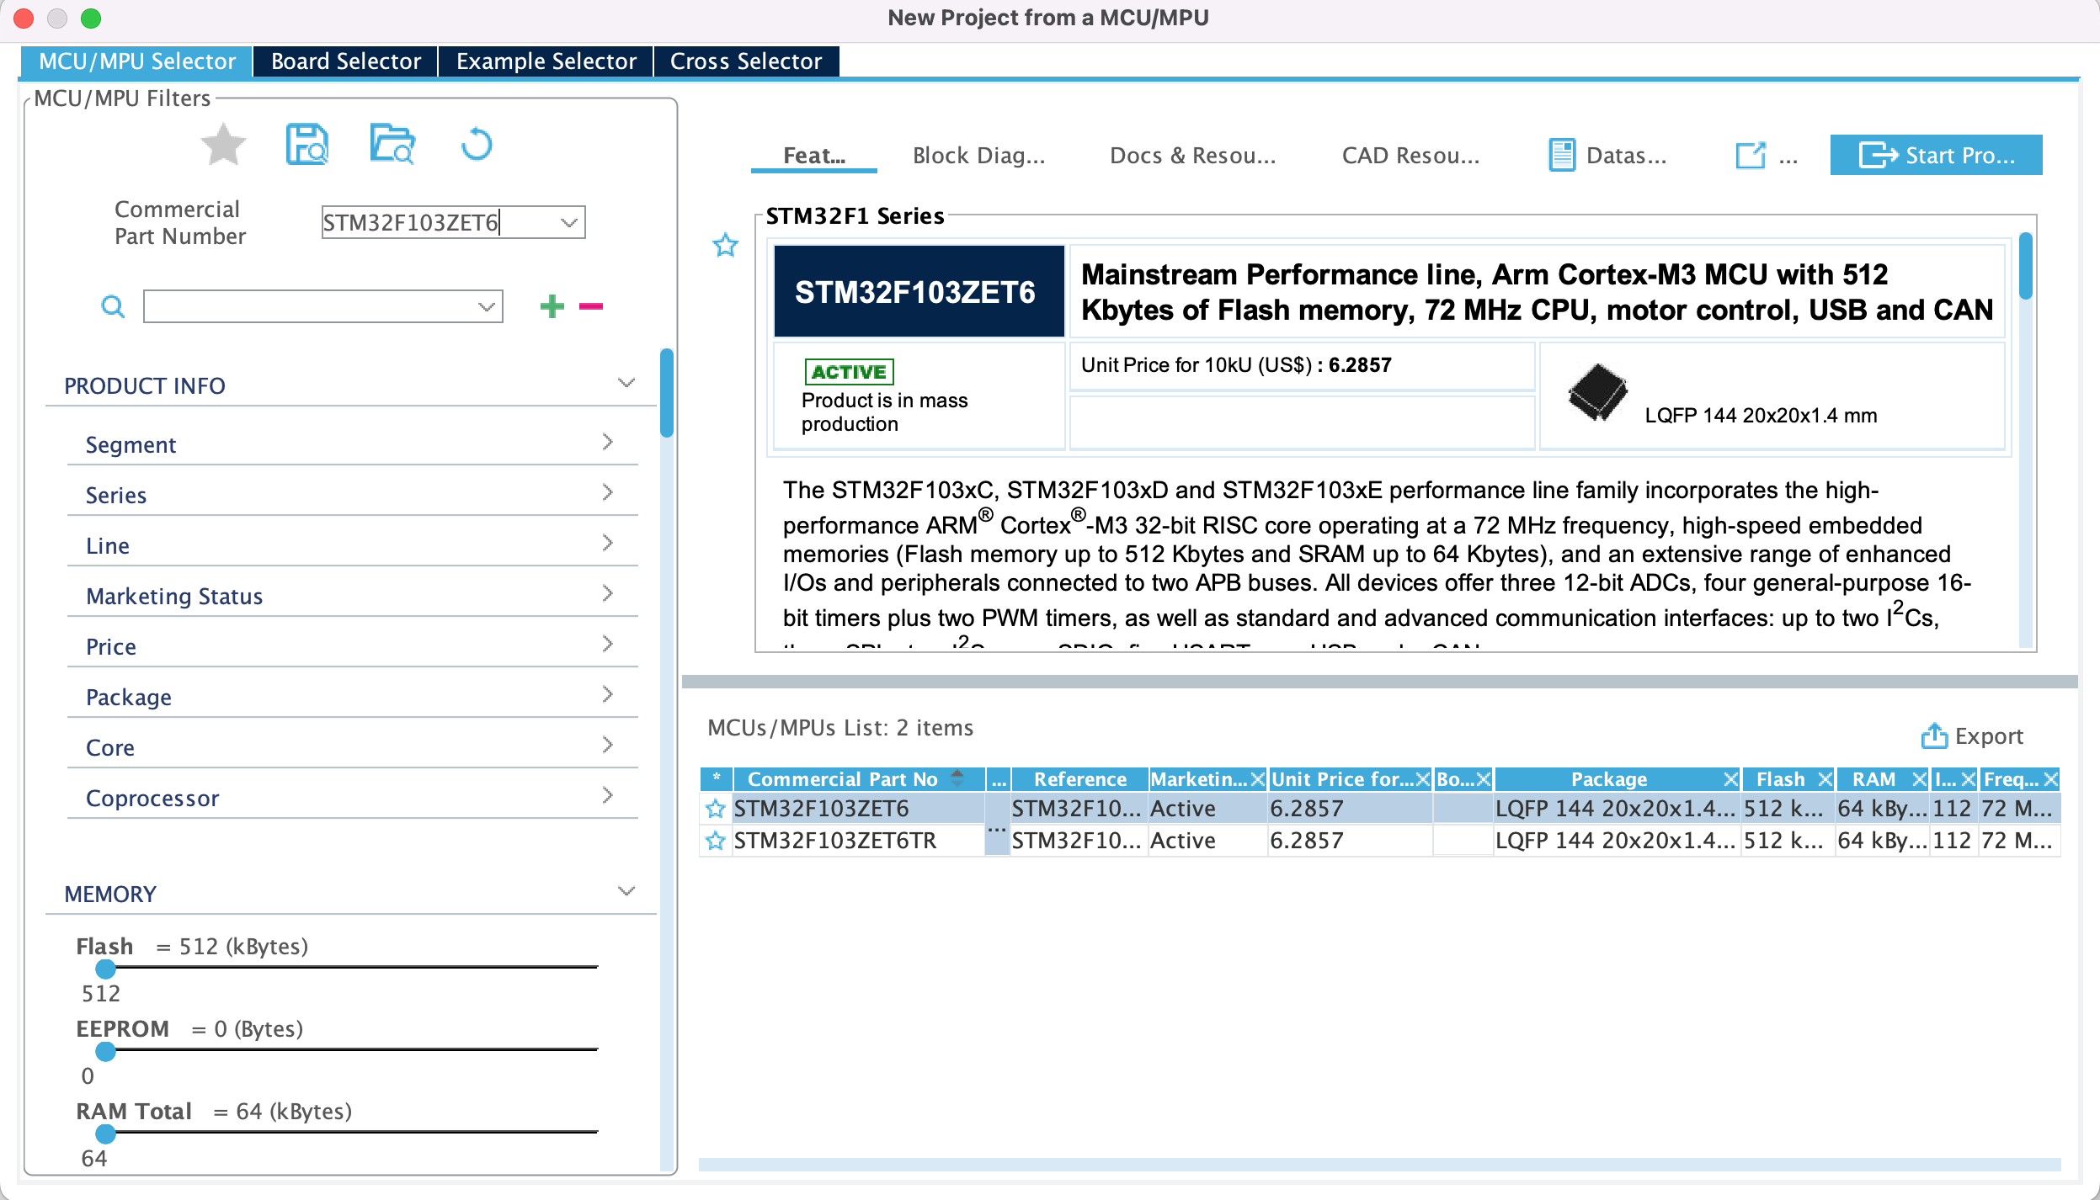2100x1200 pixels.
Task: Toggle favorite star for STM32F103ZET6 row
Action: [x=716, y=809]
